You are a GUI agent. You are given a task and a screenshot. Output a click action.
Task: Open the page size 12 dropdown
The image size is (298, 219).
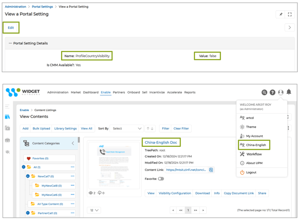pyautogui.click(x=94, y=210)
